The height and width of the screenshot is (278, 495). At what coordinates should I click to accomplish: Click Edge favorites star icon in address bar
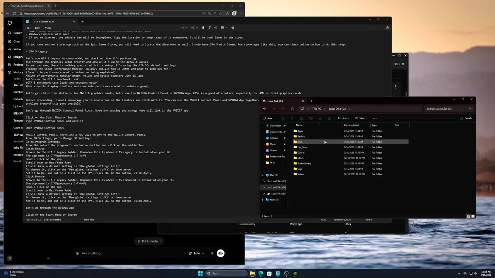(221, 14)
